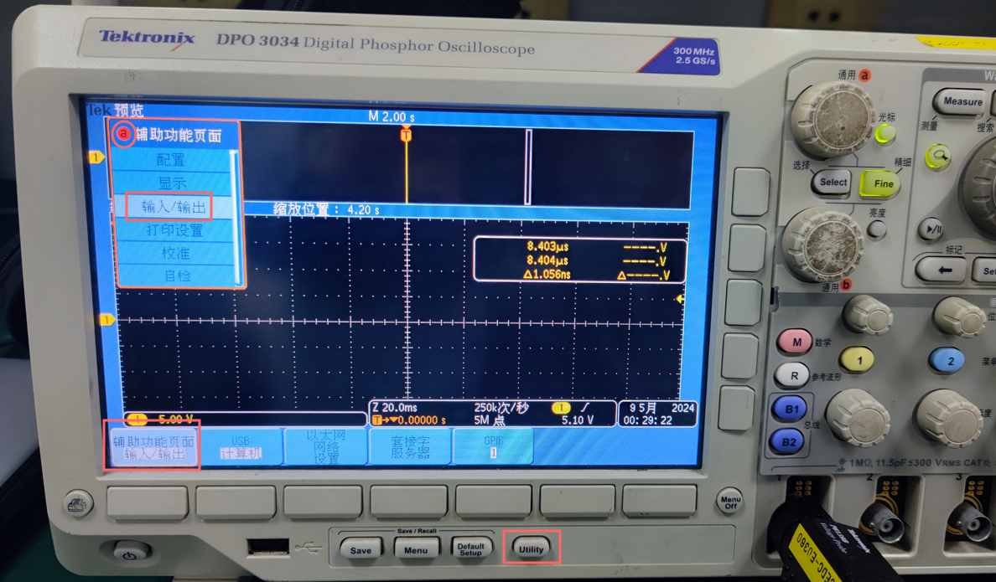Tap the 5M 点 record length readout

(x=489, y=420)
